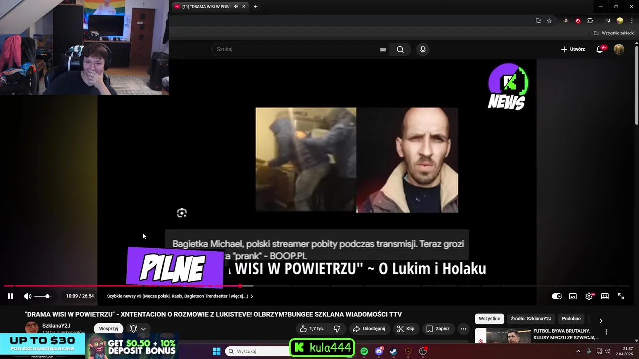The width and height of the screenshot is (639, 359).
Task: Toggle video subtitles
Action: [x=573, y=296]
